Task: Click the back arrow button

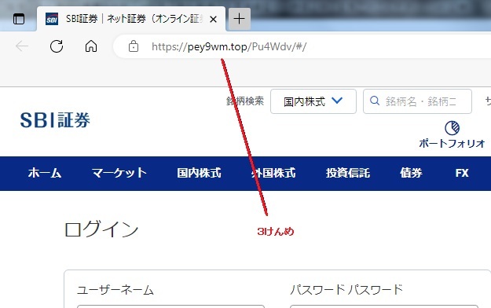Action: [x=22, y=46]
